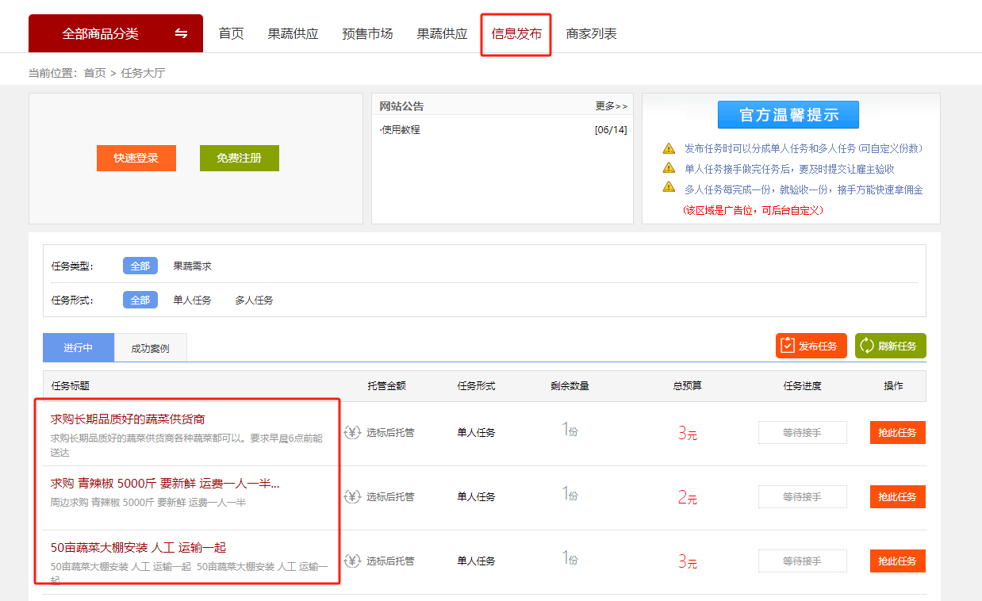This screenshot has height=601, width=982.
Task: Click the swap arrows icon beside 全部商品分类
Action: (x=182, y=33)
